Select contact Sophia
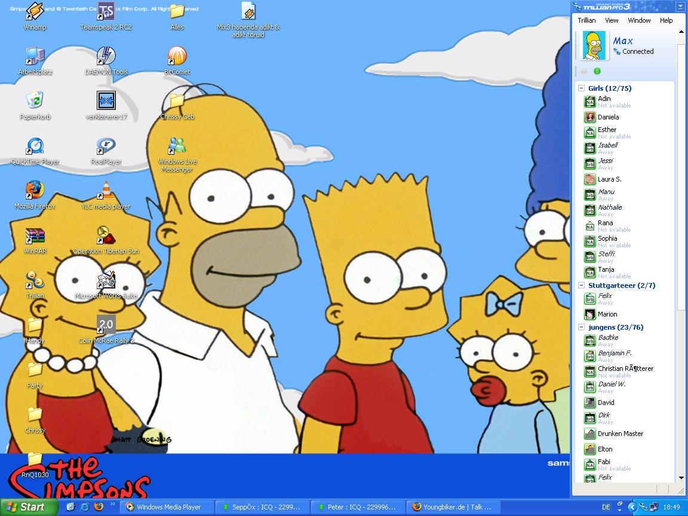The image size is (688, 516). coord(625,241)
